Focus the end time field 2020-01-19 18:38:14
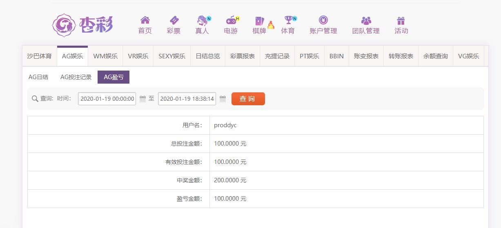This screenshot has height=228, width=501. tap(187, 99)
